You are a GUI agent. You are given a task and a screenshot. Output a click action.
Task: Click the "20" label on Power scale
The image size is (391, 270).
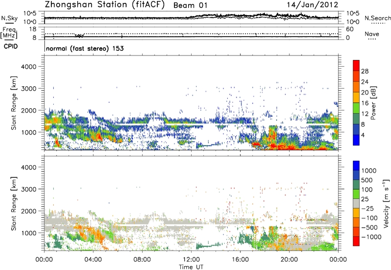tap(365, 93)
